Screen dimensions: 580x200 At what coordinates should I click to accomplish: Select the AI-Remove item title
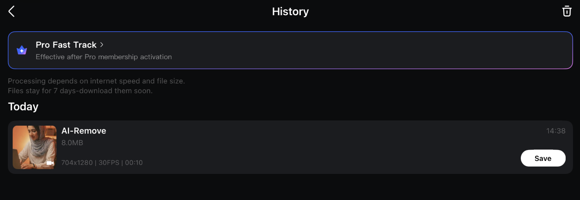pos(84,131)
